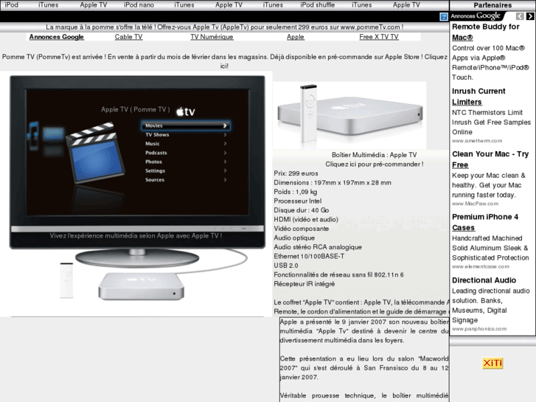Click the 'Disque dur : 40 Go' line
The height and width of the screenshot is (402, 536).
(x=301, y=210)
